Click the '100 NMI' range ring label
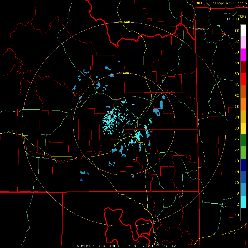This screenshot has width=248, height=248. click(x=124, y=22)
